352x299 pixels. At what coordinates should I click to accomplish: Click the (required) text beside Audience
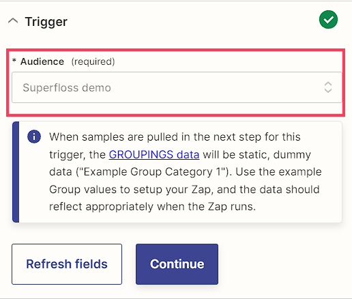pos(93,61)
